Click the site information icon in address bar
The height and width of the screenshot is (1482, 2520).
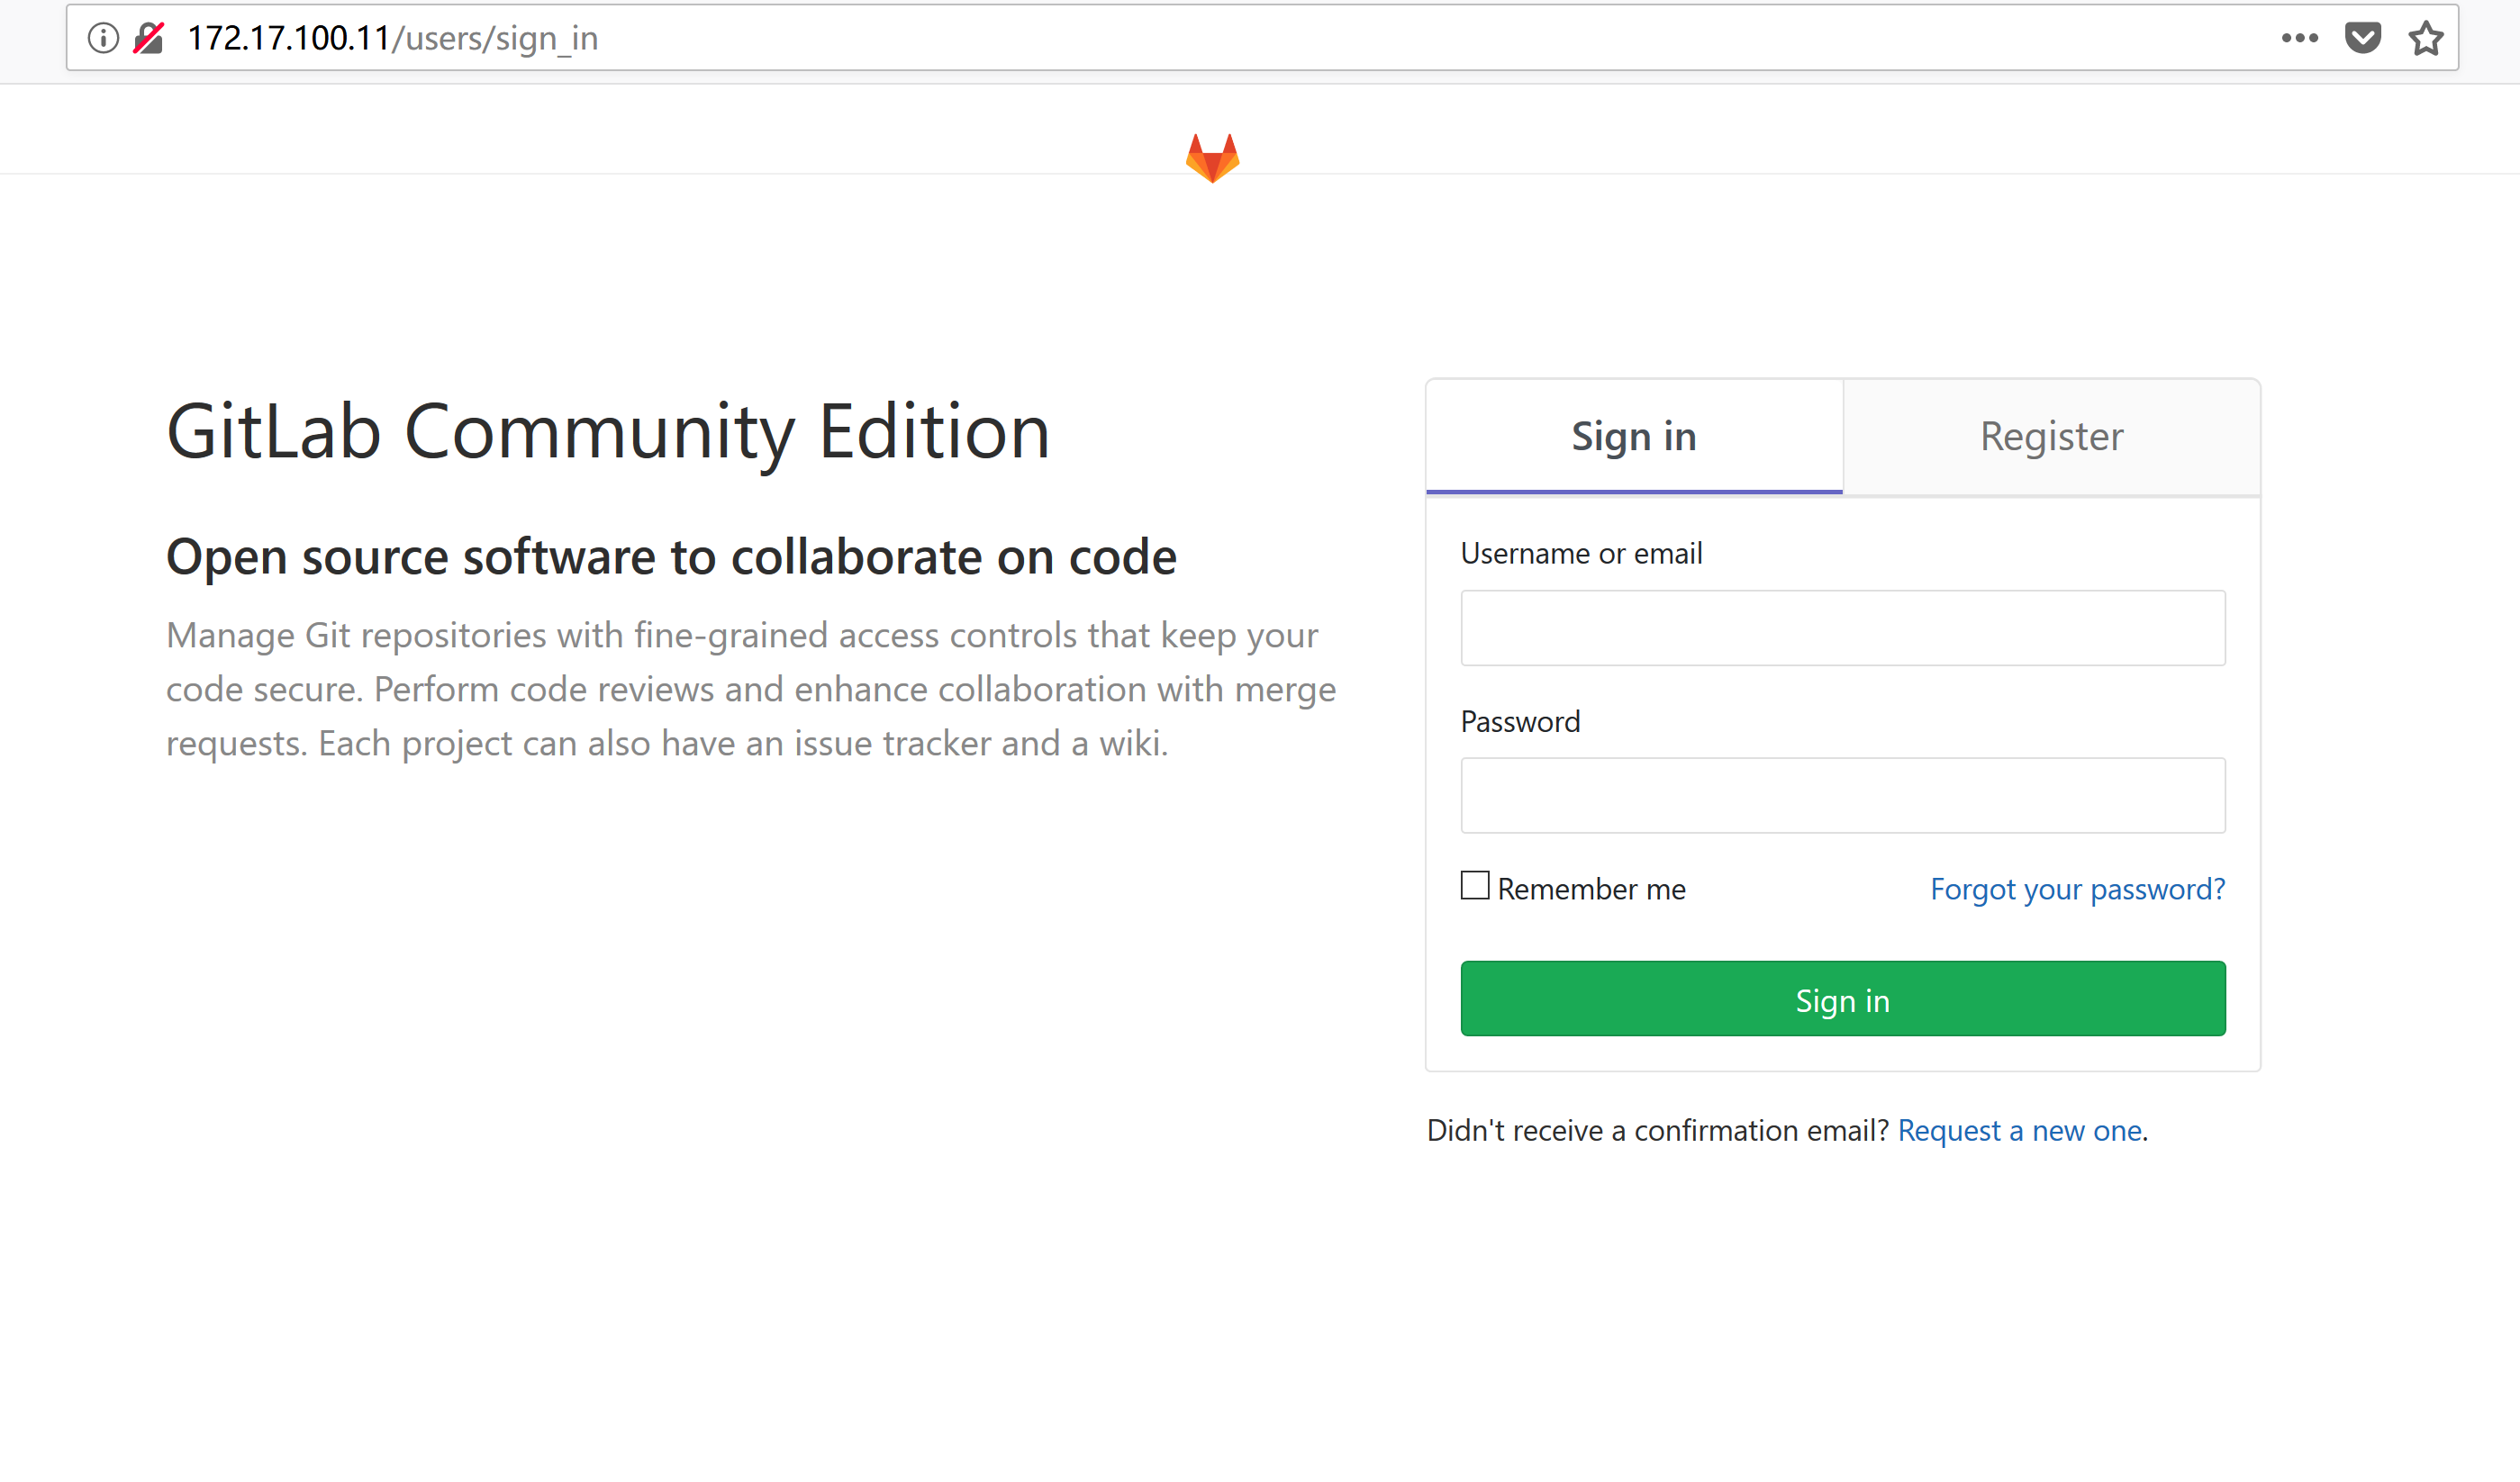(x=103, y=38)
